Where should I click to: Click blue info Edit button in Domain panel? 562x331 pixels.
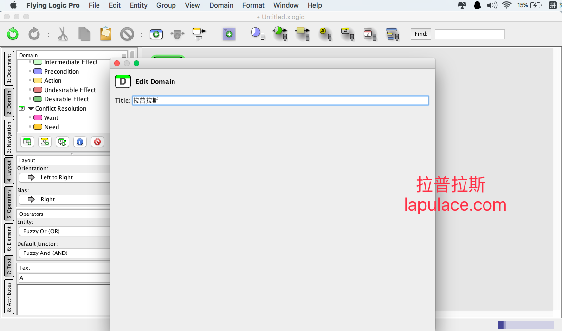click(80, 142)
